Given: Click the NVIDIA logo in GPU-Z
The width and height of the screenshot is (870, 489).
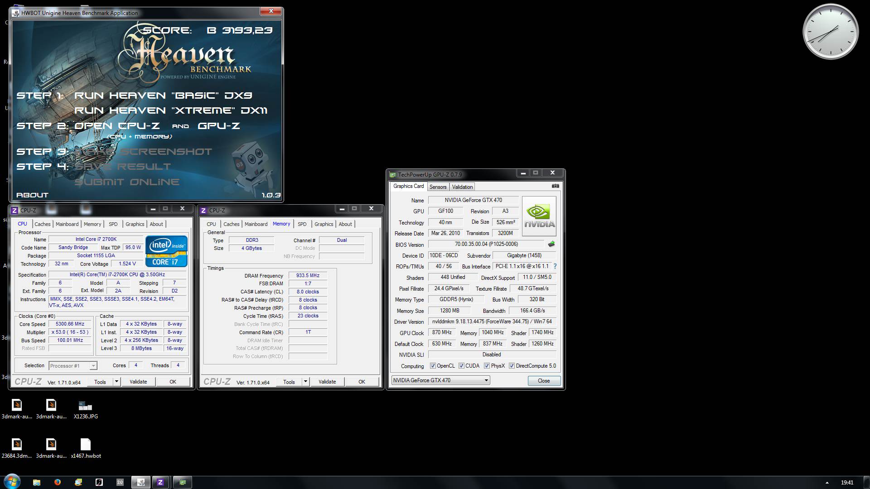Looking at the screenshot, I should pos(539,216).
